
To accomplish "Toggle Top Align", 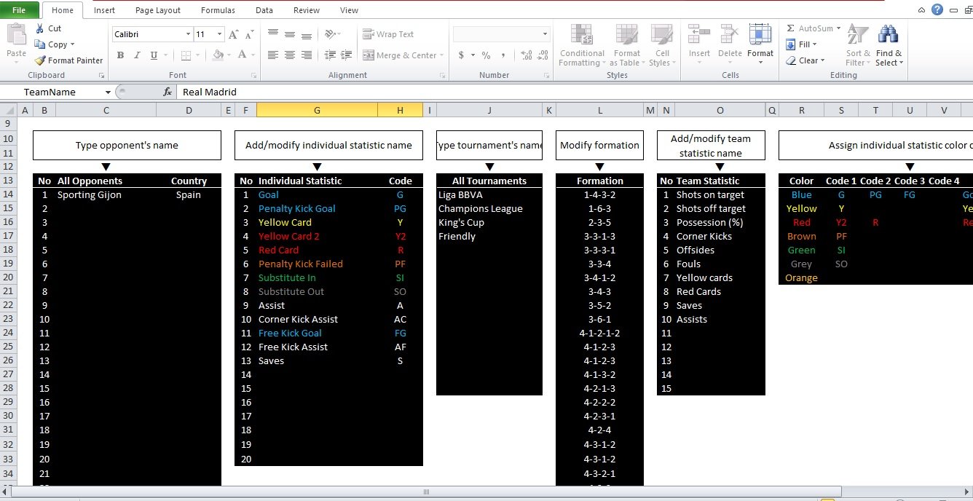I will pos(273,34).
